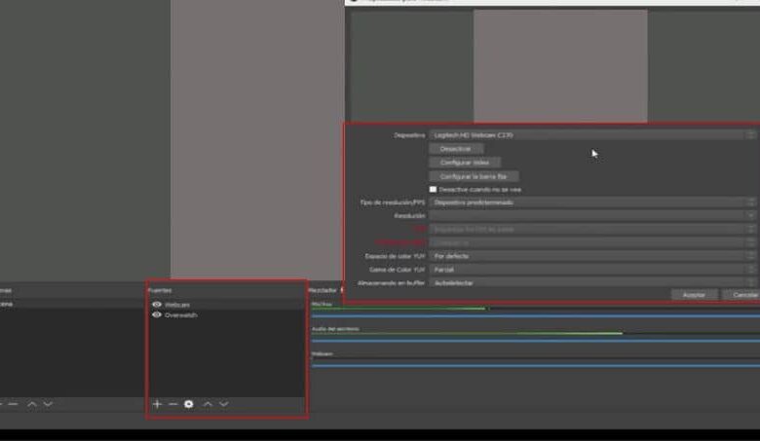The width and height of the screenshot is (760, 441).
Task: Select the Webcam source row
Action: 226,305
